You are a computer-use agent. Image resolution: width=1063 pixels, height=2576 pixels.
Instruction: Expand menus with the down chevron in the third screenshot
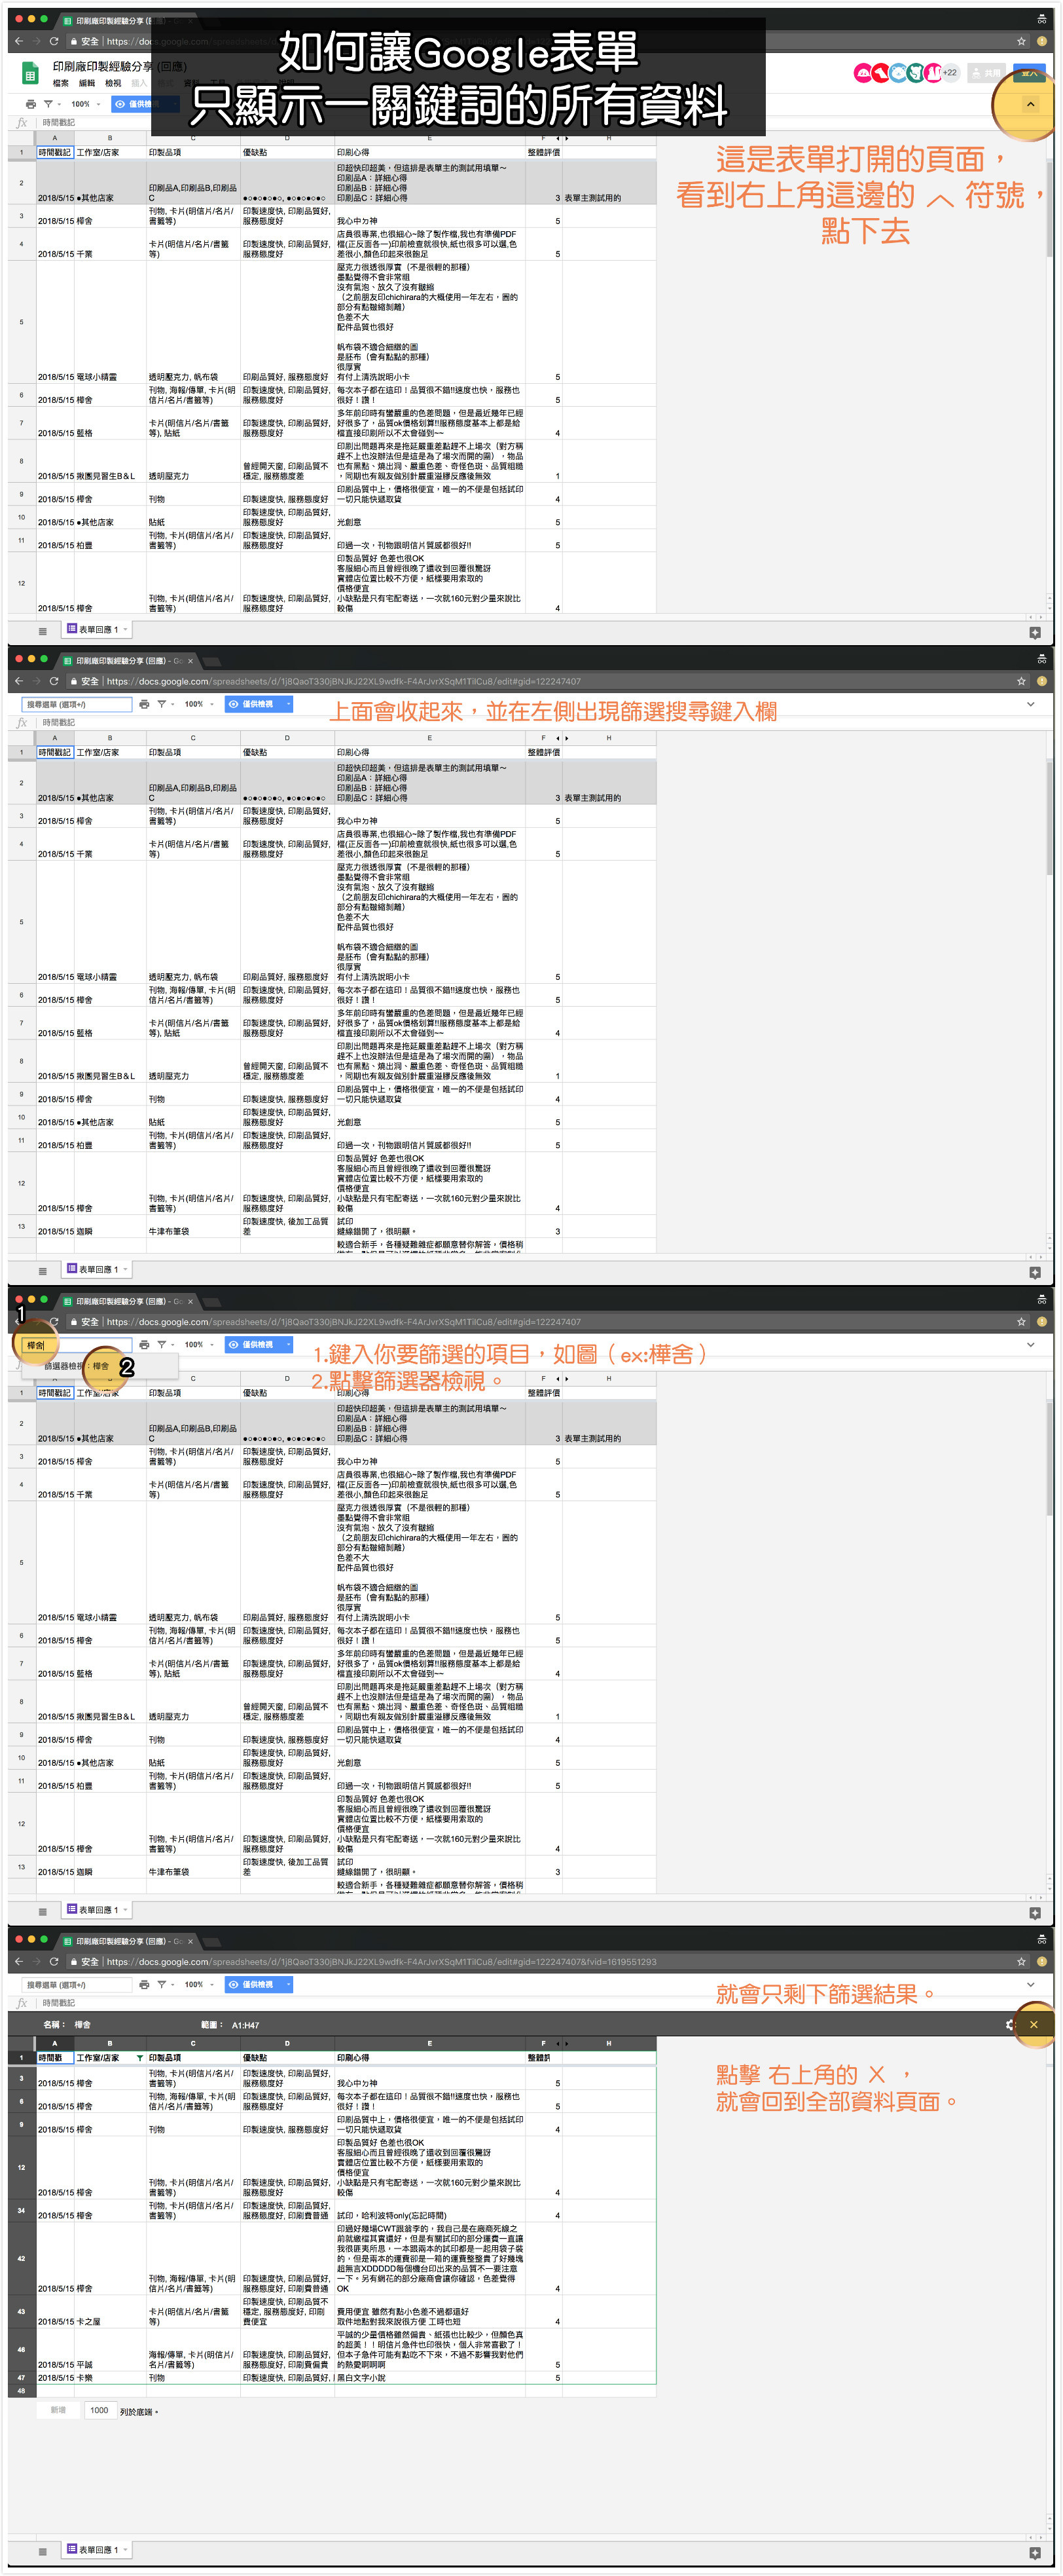pos(1031,1344)
